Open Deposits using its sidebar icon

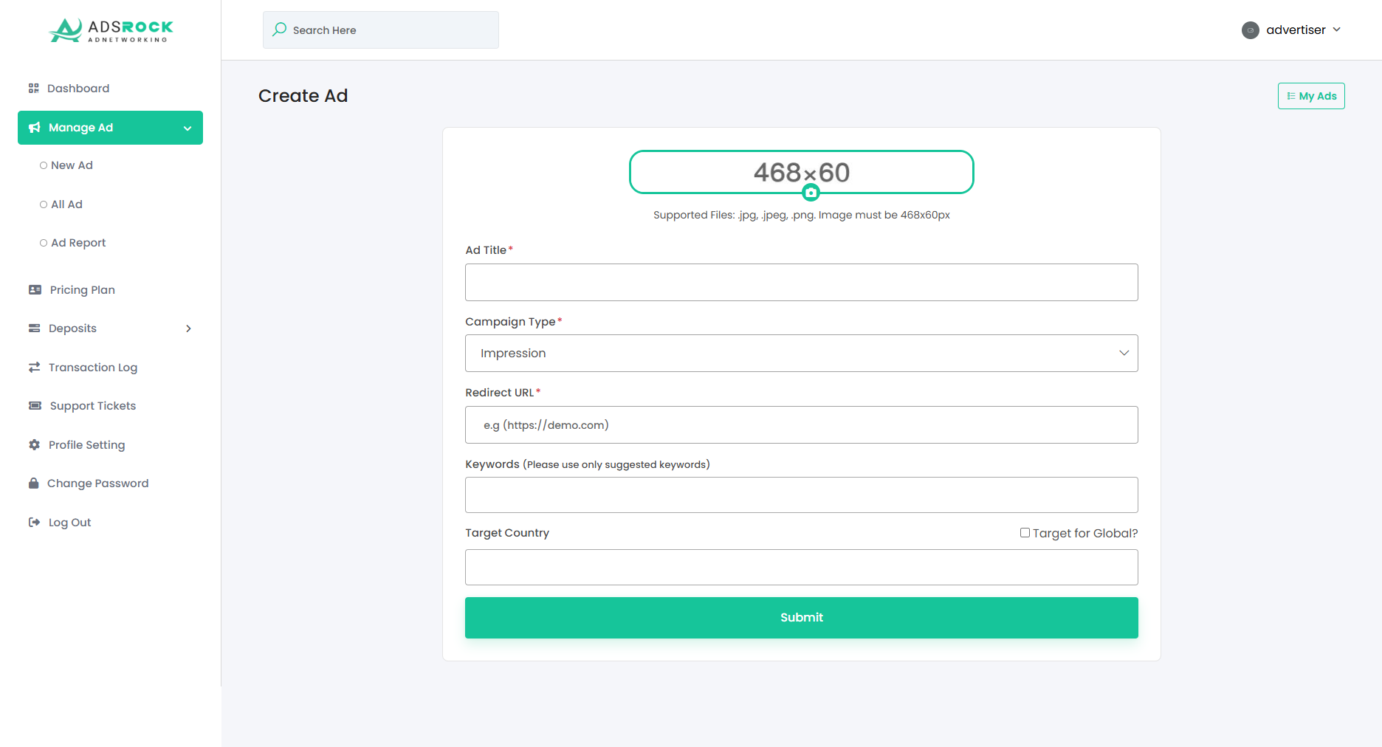[34, 328]
